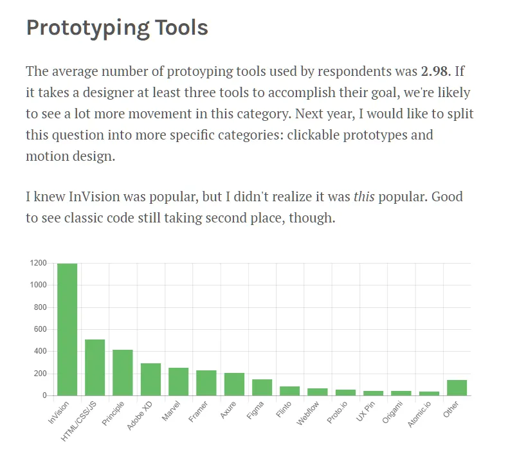
Task: Click the rightmost bar labeled Other
Action: pos(457,388)
